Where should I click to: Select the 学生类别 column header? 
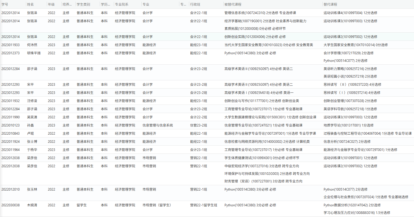[83, 4]
